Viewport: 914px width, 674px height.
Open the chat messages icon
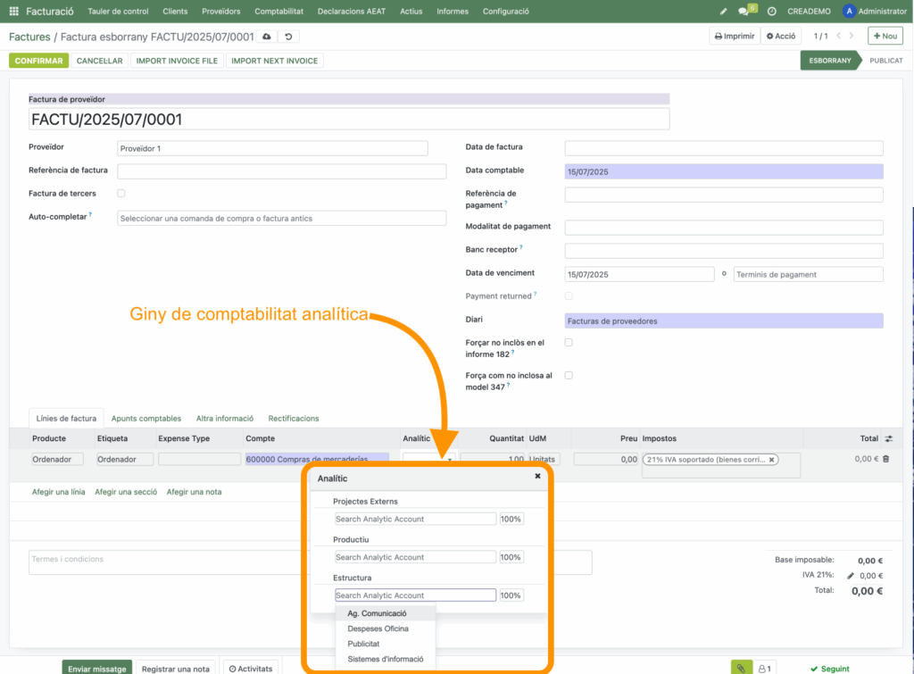tap(744, 12)
